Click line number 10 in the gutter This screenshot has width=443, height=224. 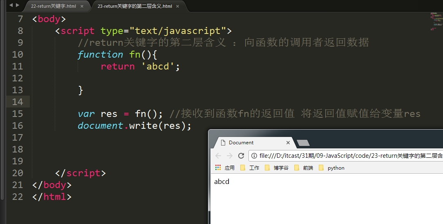click(18, 54)
